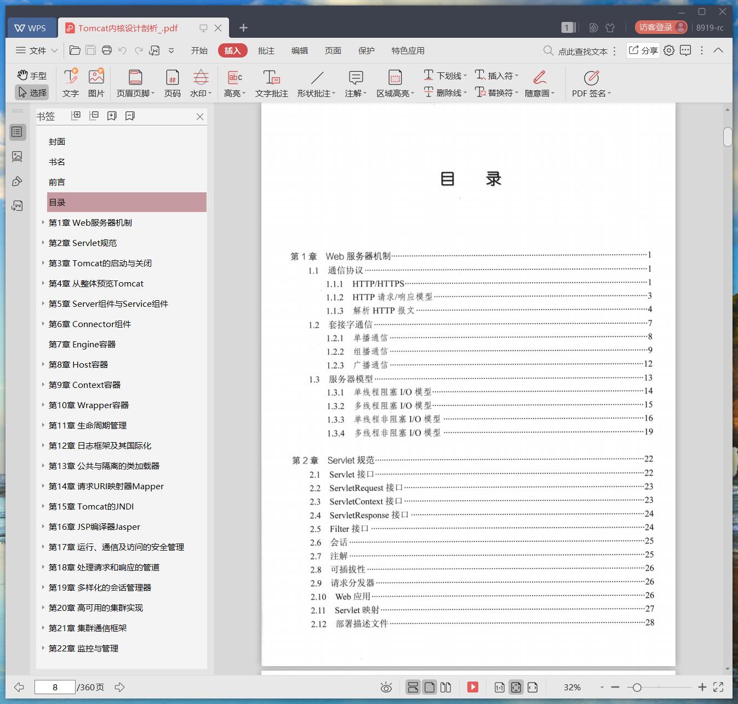Select the Hand tool

[x=32, y=75]
